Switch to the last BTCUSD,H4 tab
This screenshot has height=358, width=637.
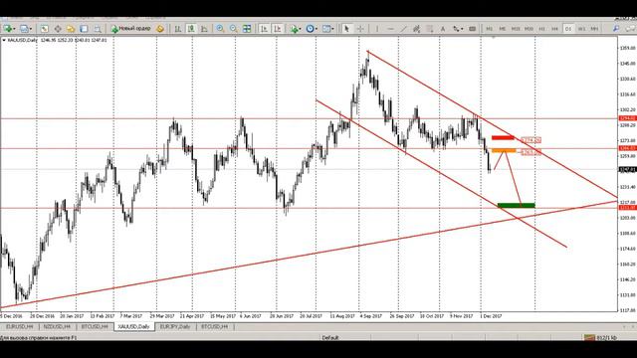pyautogui.click(x=215, y=327)
